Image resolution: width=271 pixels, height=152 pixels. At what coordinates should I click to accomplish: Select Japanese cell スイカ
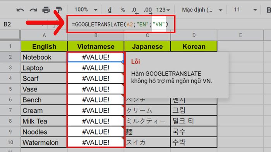[x=147, y=142]
